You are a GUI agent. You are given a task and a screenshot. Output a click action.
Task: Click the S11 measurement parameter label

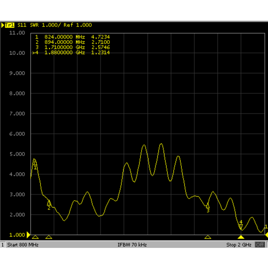click(x=22, y=25)
